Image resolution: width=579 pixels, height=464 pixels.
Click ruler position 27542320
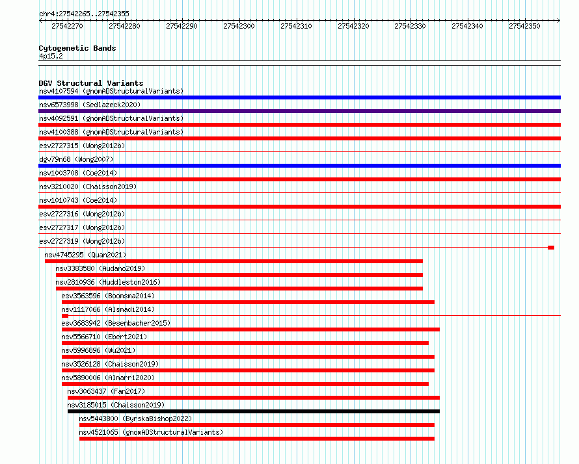[353, 26]
